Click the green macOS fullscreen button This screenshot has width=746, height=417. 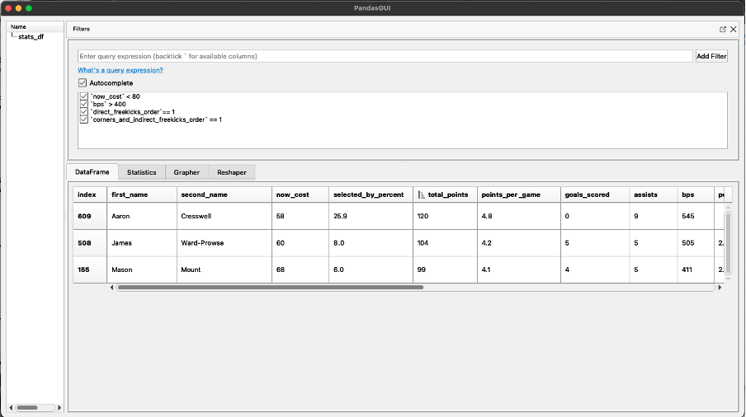[29, 7]
